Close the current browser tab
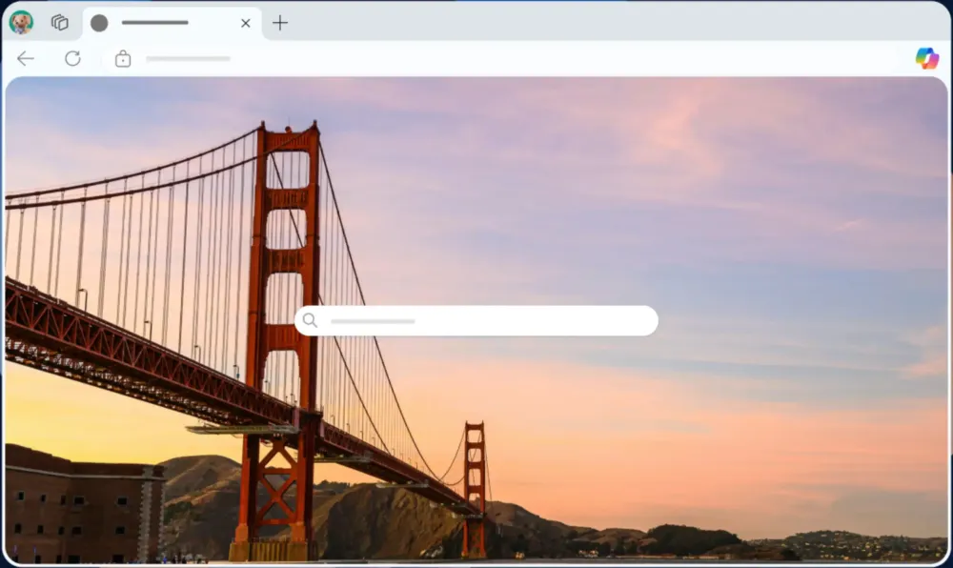953x568 pixels. pos(245,23)
